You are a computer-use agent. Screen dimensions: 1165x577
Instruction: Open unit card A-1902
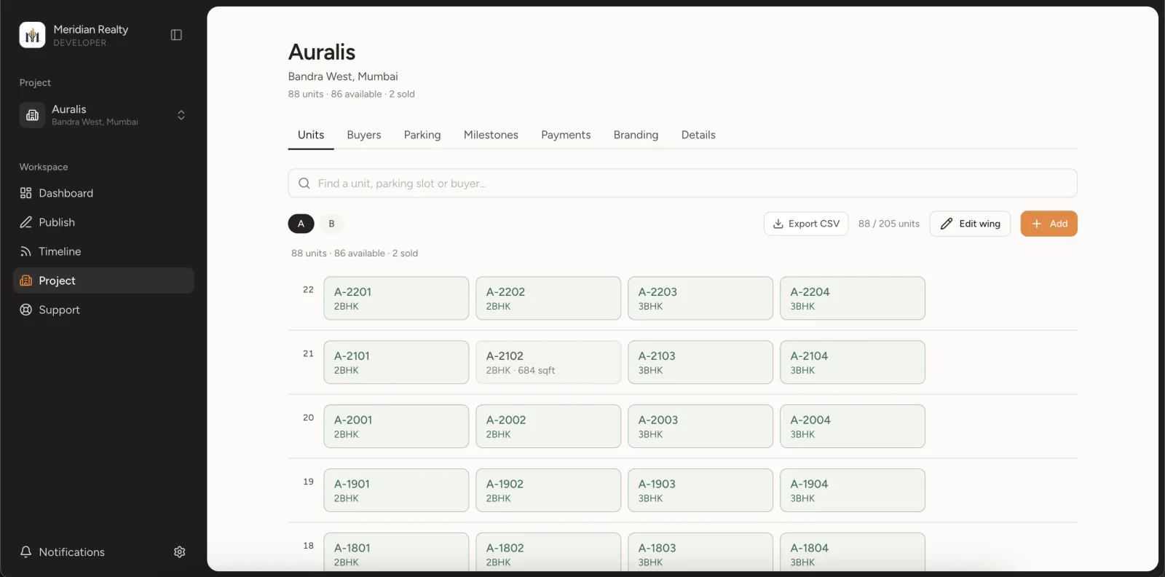point(548,490)
